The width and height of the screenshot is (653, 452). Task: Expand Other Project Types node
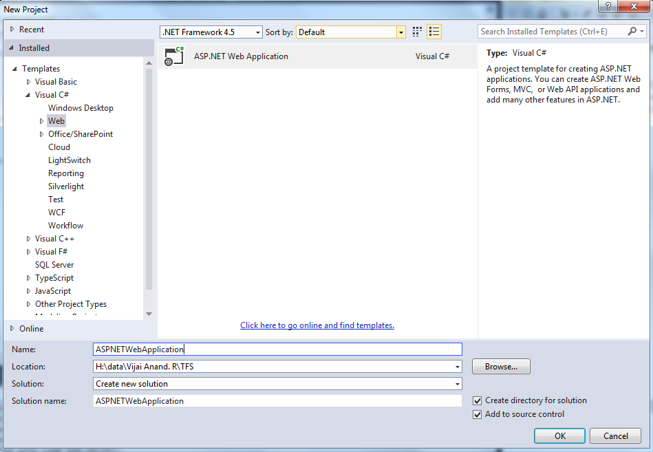click(28, 304)
